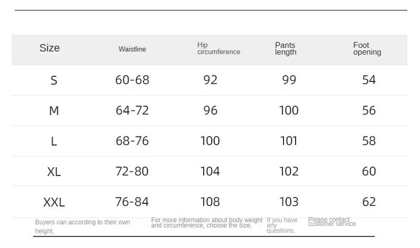Click the 'Please contact customer service' text

click(332, 222)
